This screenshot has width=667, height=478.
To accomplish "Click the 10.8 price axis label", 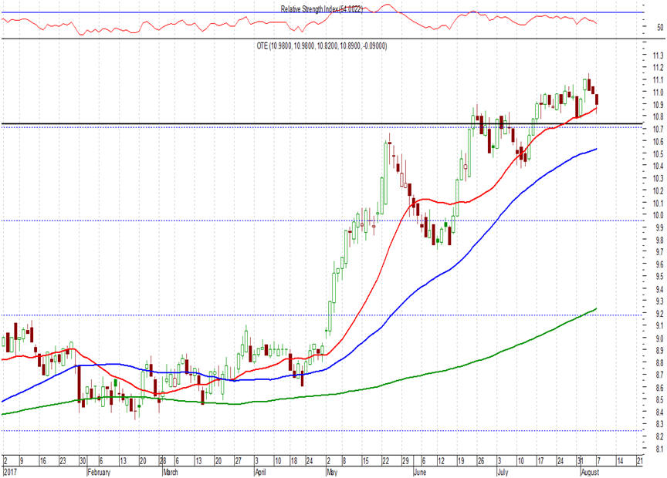I will click(658, 117).
